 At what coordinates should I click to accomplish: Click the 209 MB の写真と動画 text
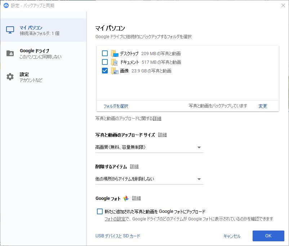coord(161,53)
